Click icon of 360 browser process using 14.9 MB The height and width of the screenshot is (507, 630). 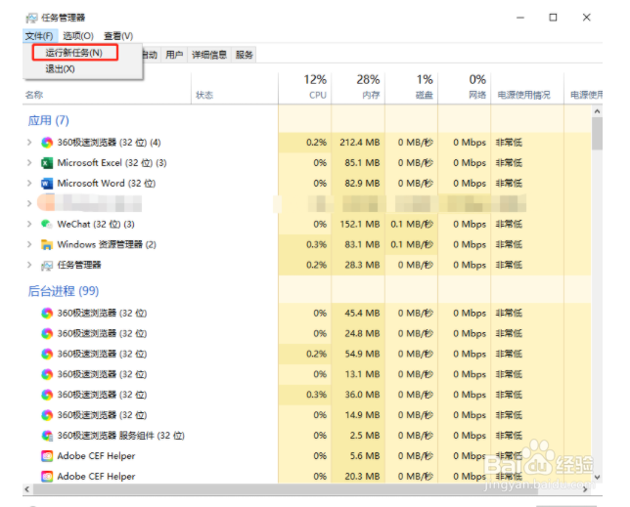point(47,415)
